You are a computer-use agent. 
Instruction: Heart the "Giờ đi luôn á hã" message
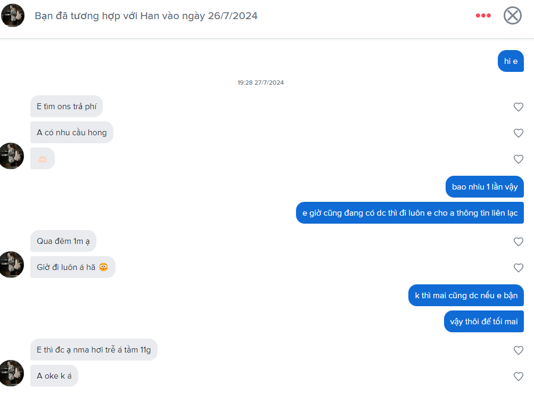tap(518, 268)
